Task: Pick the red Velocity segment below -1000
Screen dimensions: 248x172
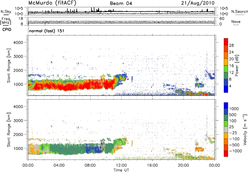Action: tap(226, 154)
